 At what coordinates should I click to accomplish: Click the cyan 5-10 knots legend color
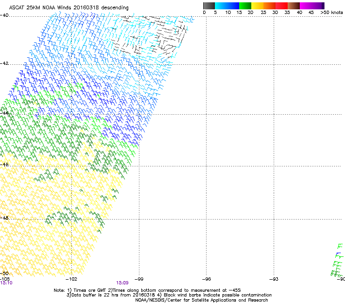(x=221, y=6)
